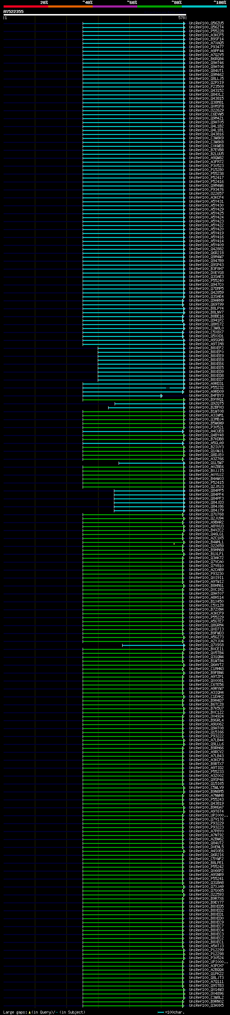Select the UniRef100_Q43816 label
This screenshot has width=230, height=1015.
coord(206,134)
